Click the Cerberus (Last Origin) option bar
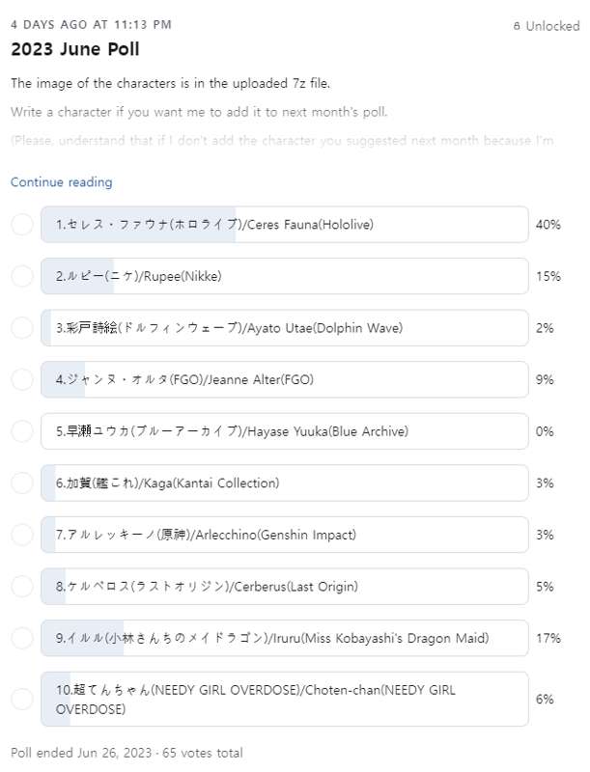The image size is (590, 772). pyautogui.click(x=285, y=586)
